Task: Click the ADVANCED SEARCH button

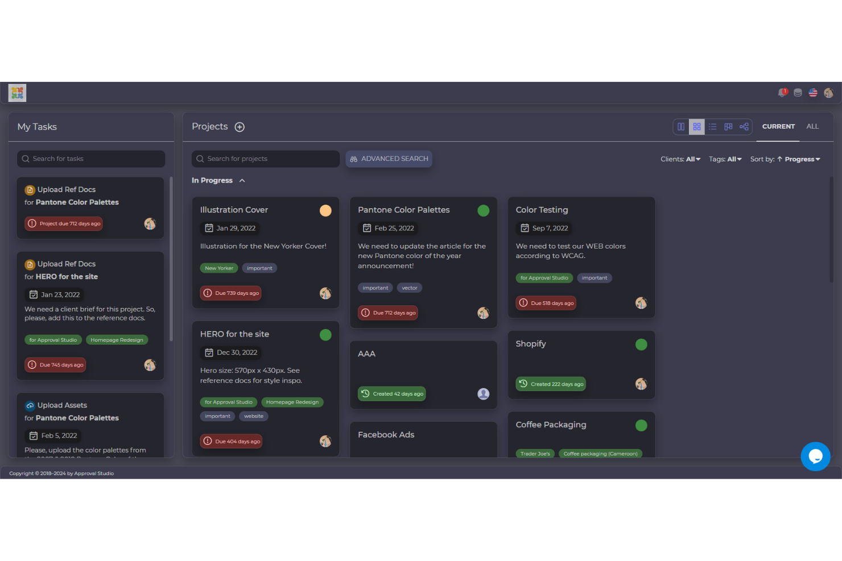Action: pyautogui.click(x=389, y=159)
